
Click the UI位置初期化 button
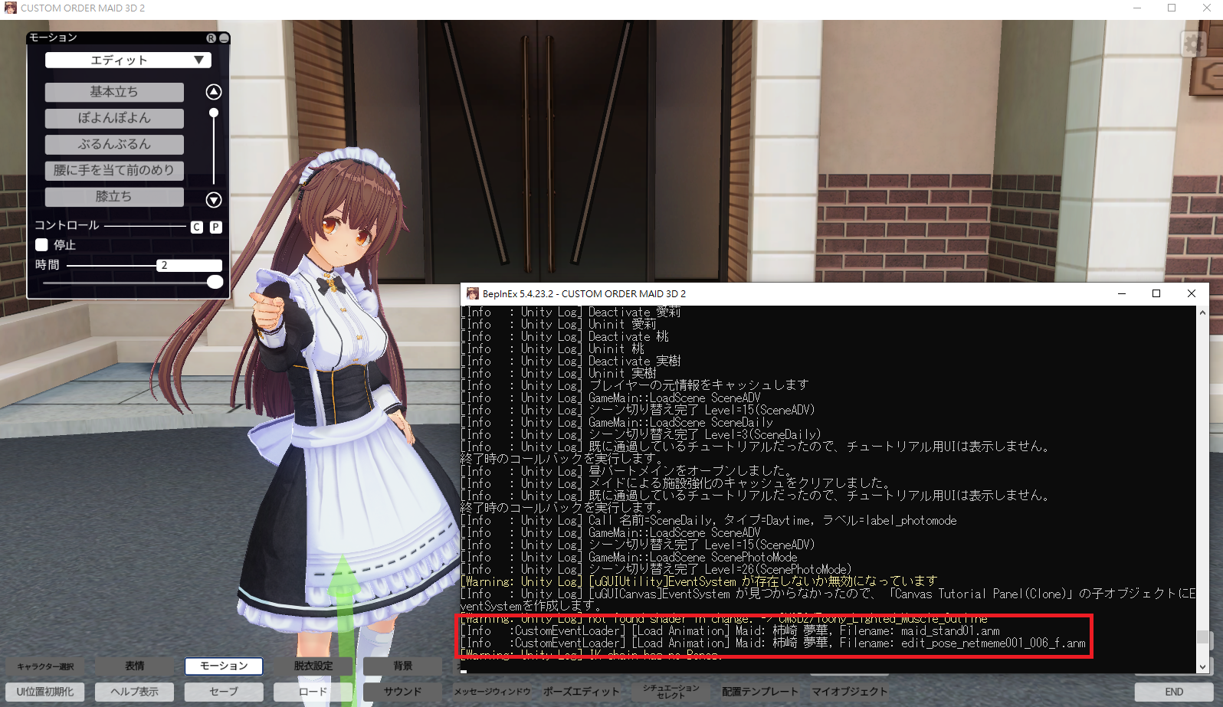(x=45, y=692)
